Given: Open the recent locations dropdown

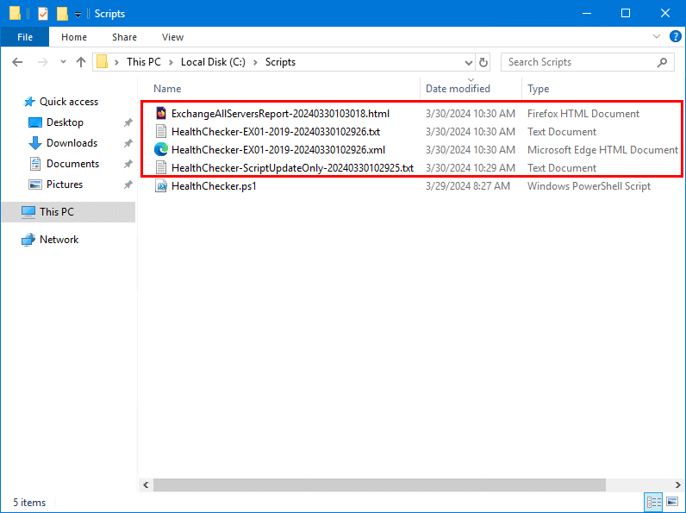Looking at the screenshot, I should [x=63, y=62].
